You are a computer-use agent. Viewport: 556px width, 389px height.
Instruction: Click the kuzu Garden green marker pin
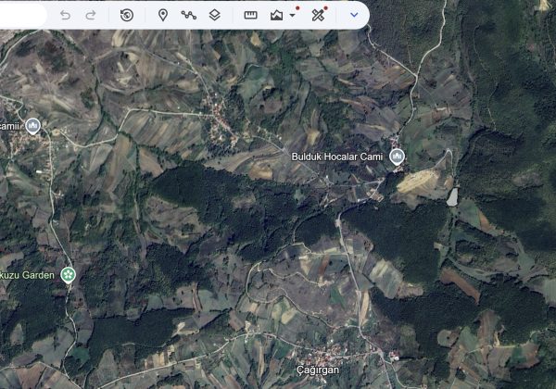[x=68, y=275]
